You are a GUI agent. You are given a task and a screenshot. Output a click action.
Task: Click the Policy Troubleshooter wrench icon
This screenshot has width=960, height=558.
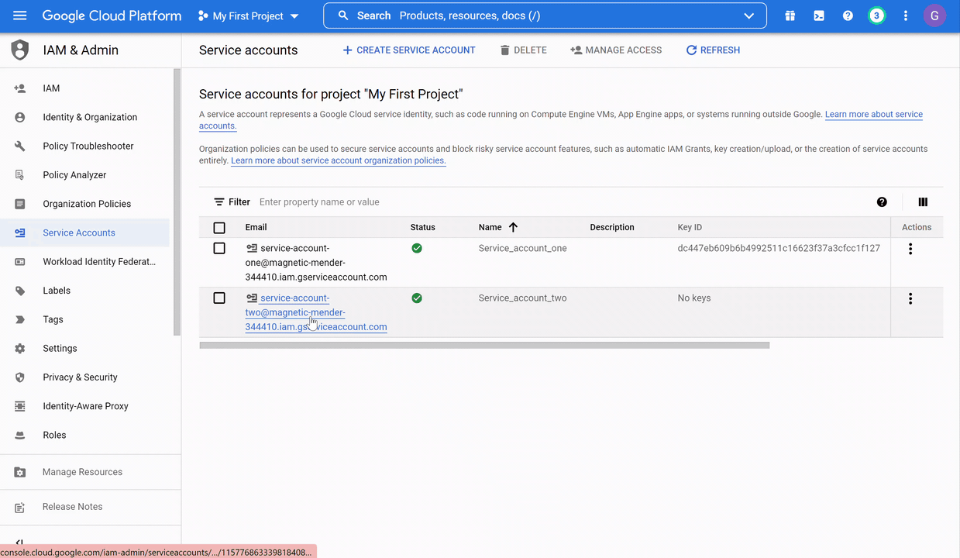pos(20,146)
